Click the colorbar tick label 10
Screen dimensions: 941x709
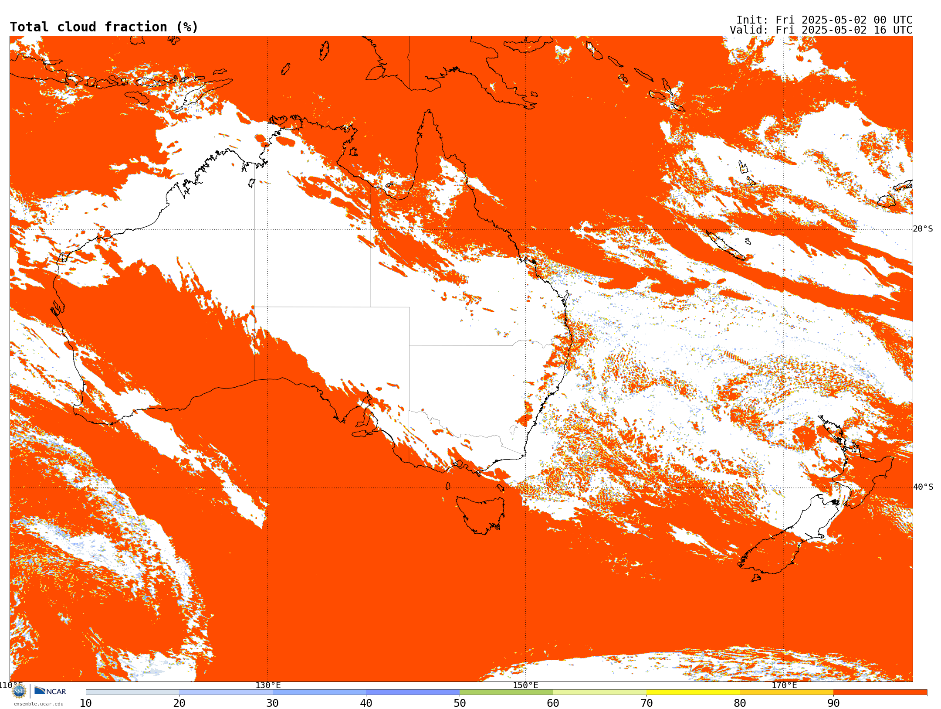tap(86, 703)
